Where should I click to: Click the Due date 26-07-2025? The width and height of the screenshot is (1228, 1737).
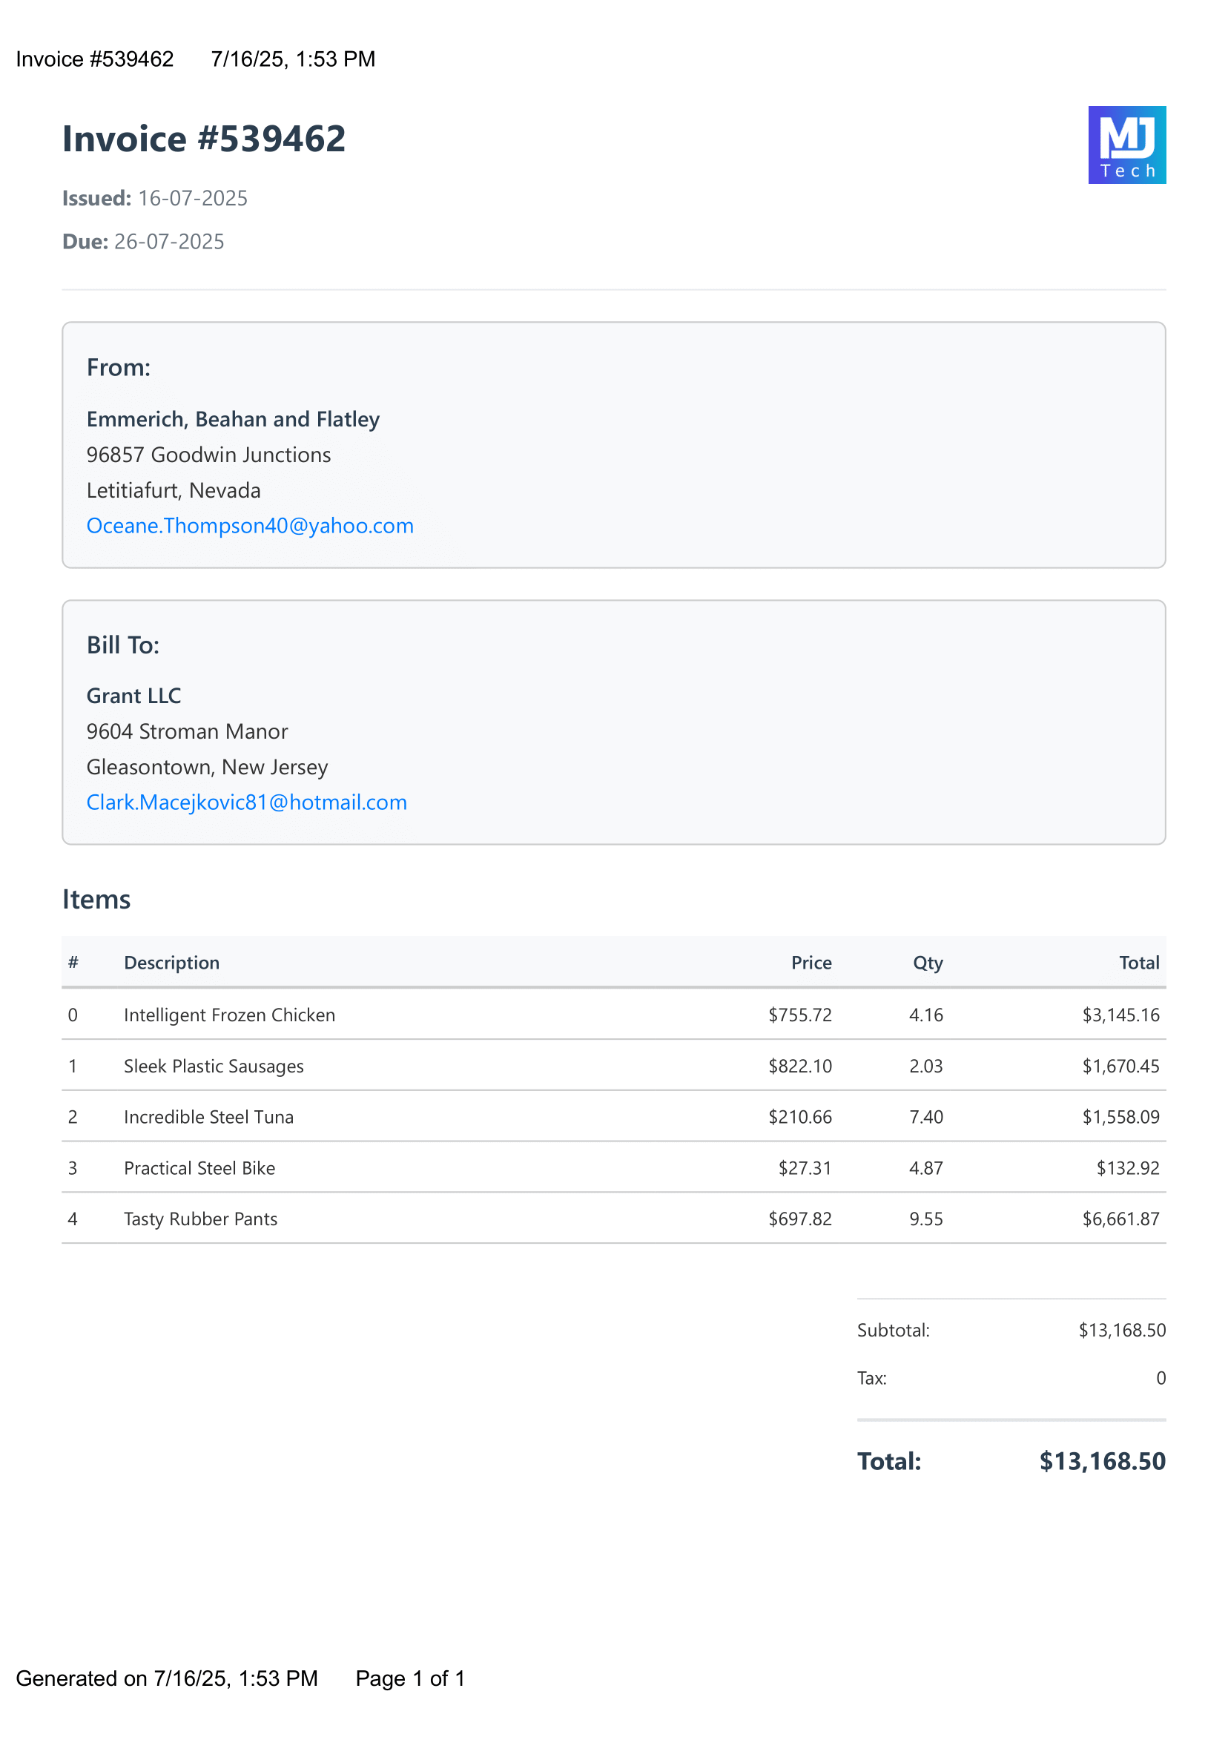point(168,241)
